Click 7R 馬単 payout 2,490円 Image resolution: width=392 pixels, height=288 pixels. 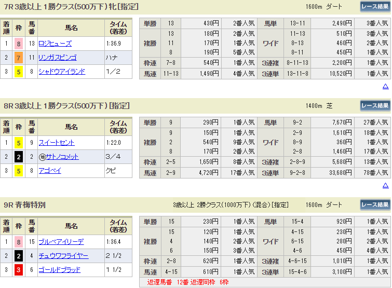342,23
